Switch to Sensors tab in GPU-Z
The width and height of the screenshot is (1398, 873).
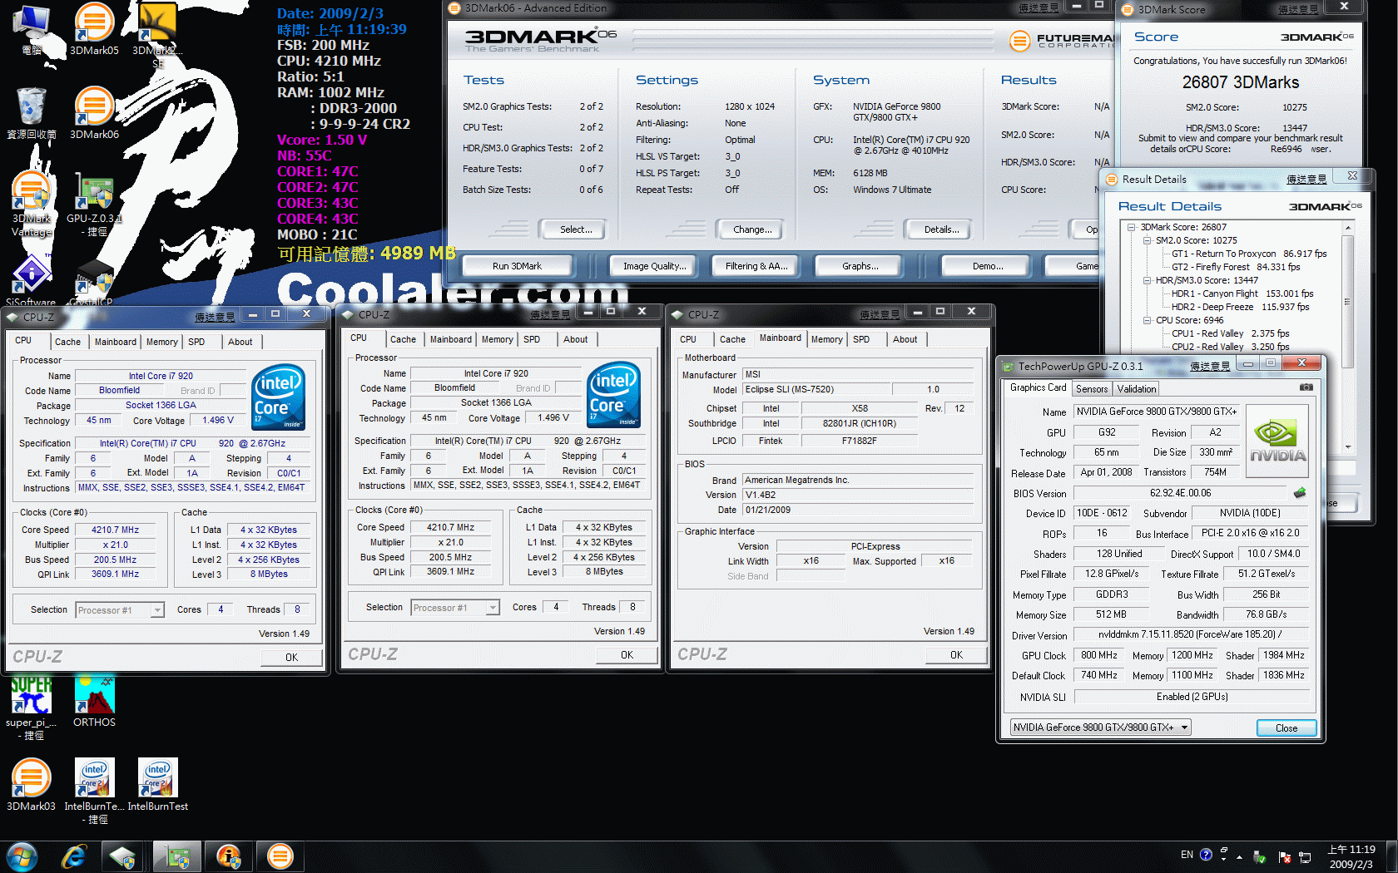[x=1092, y=389]
